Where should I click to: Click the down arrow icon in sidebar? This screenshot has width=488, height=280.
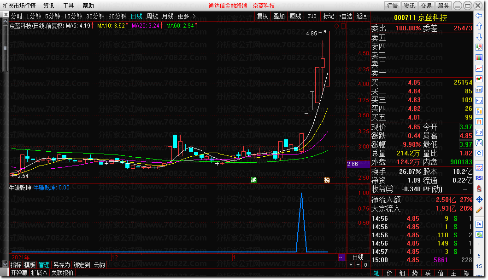(x=479, y=37)
